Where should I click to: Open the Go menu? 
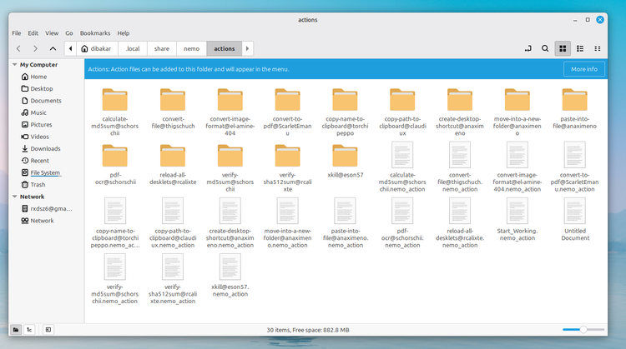(x=69, y=33)
